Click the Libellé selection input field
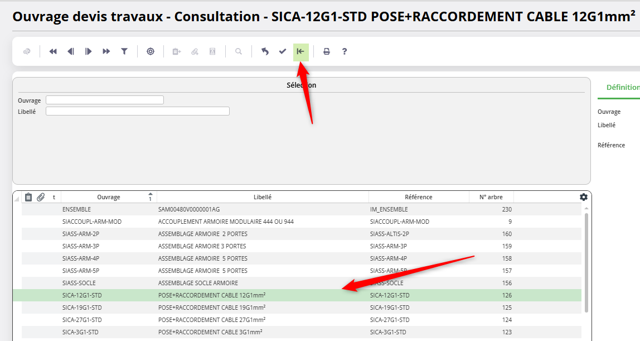Viewport: 640px width, 341px height. 138,111
